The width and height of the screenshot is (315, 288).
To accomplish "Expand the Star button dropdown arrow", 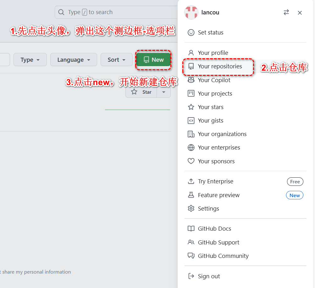I will click(163, 92).
